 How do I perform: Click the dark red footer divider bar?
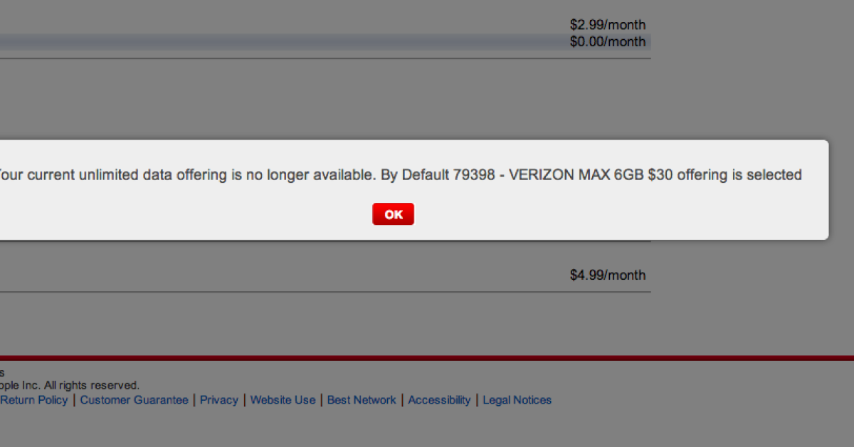[x=427, y=358]
